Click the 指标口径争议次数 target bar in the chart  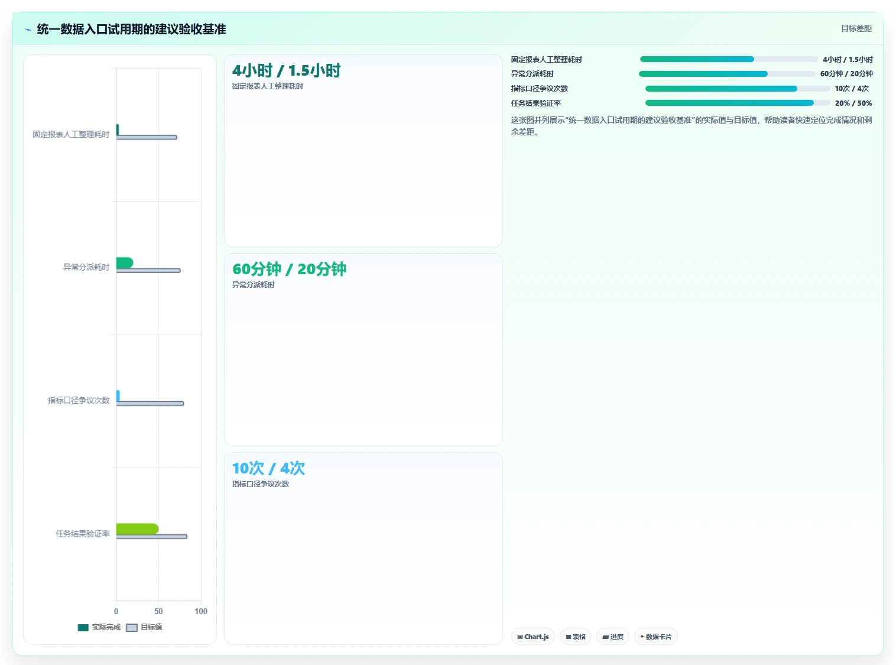150,403
